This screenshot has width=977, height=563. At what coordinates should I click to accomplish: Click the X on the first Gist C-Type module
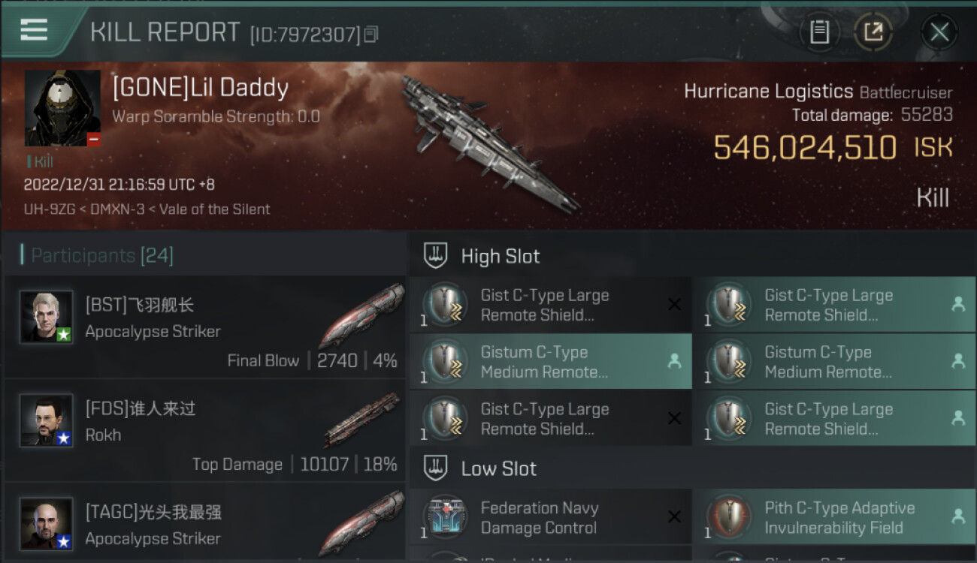click(x=674, y=305)
